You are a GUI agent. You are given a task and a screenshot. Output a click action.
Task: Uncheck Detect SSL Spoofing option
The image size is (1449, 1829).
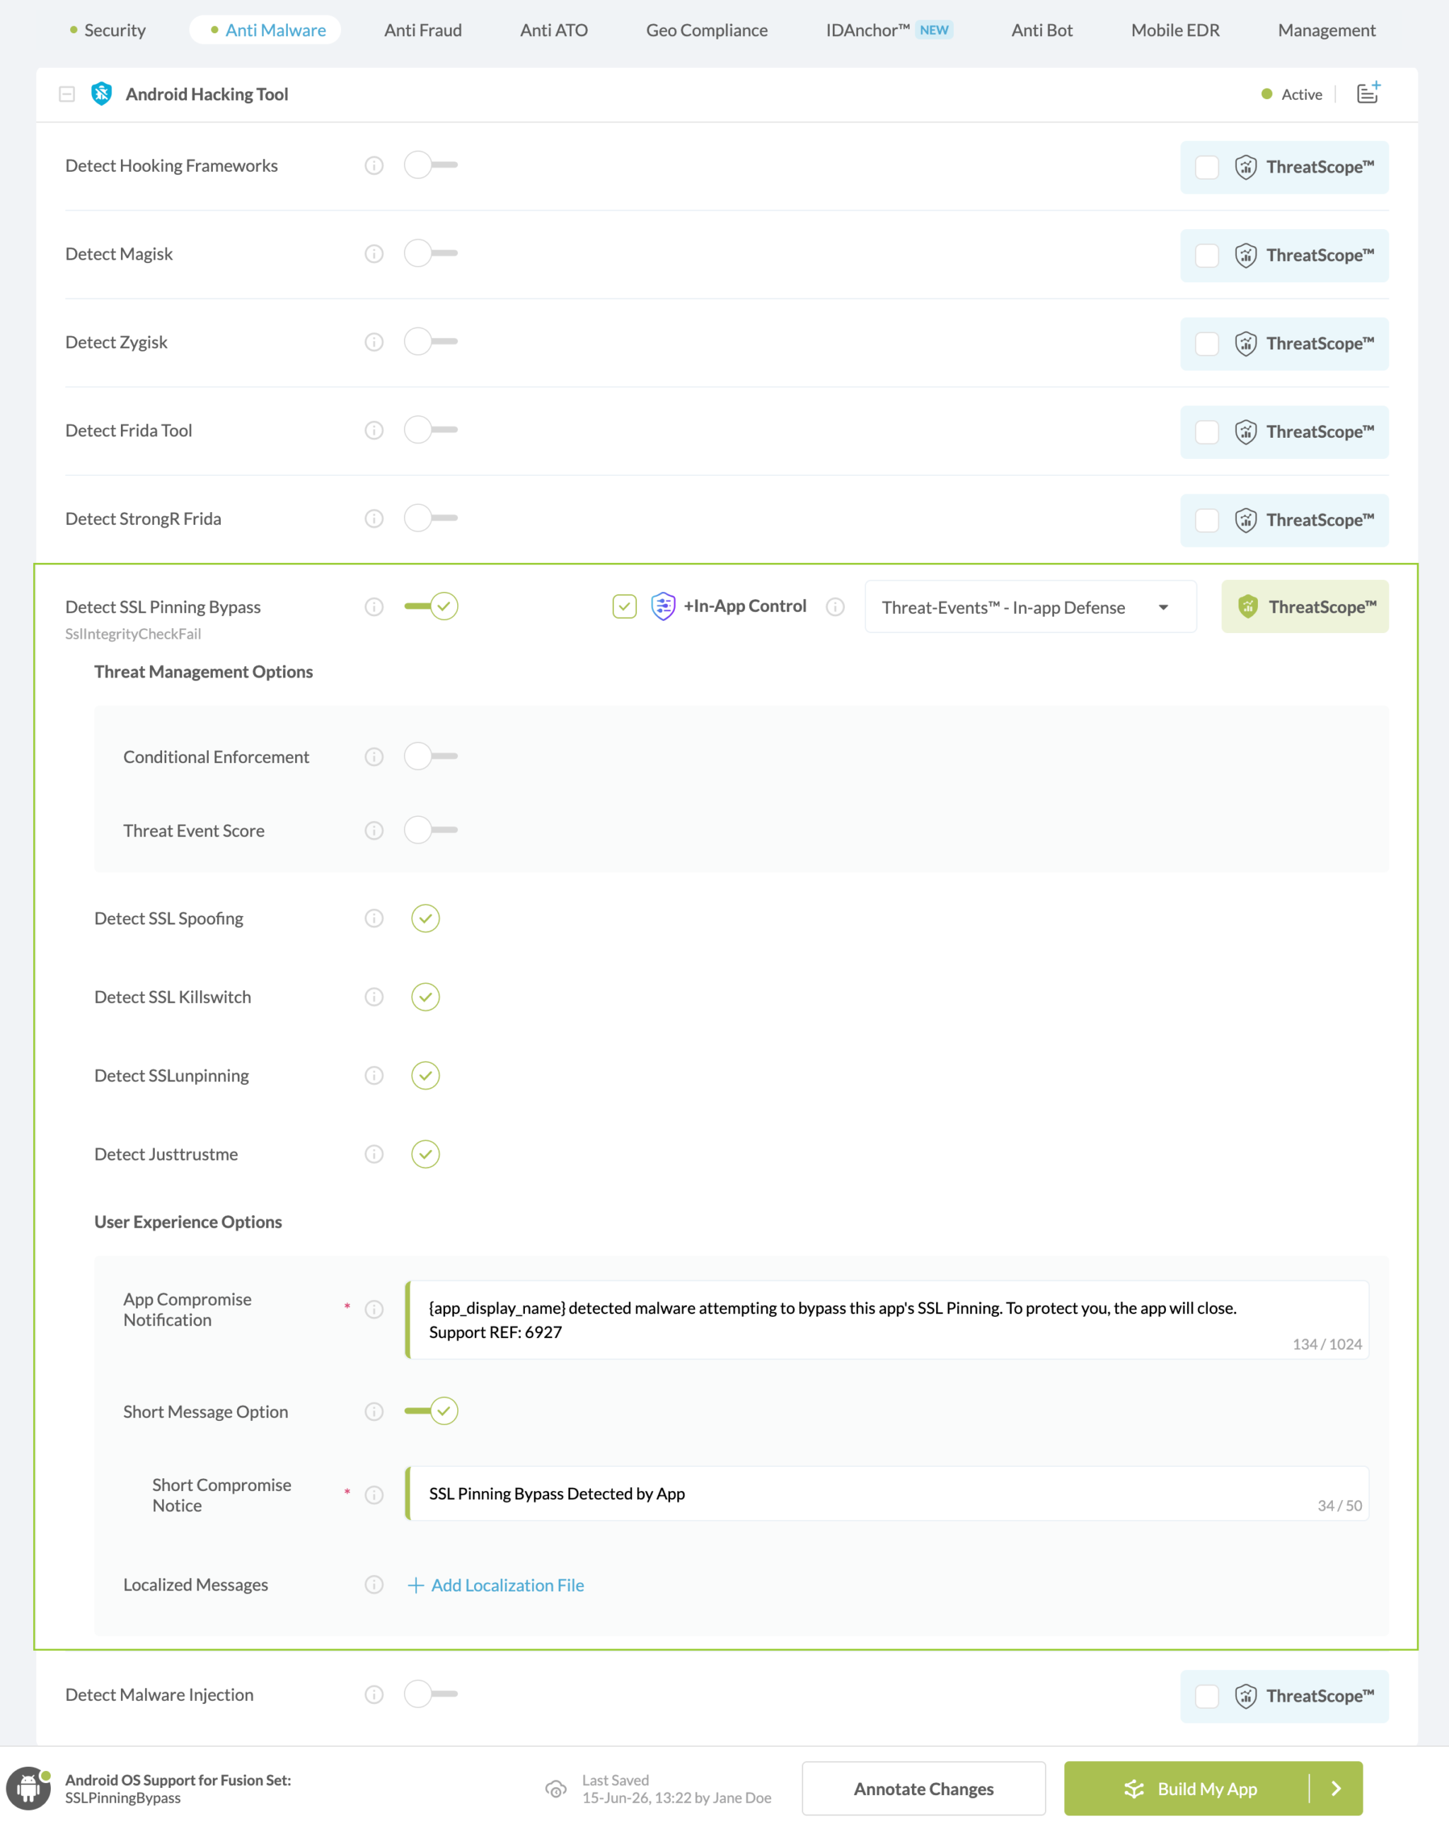click(426, 918)
